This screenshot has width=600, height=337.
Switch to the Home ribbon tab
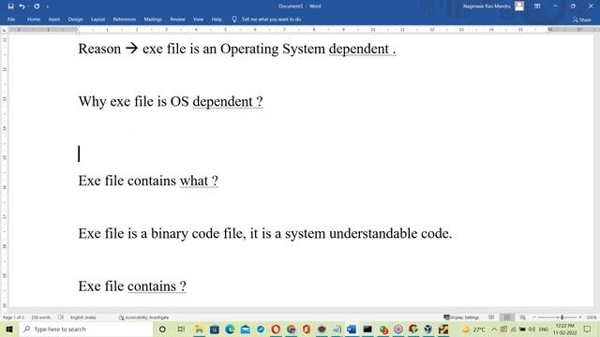point(34,19)
